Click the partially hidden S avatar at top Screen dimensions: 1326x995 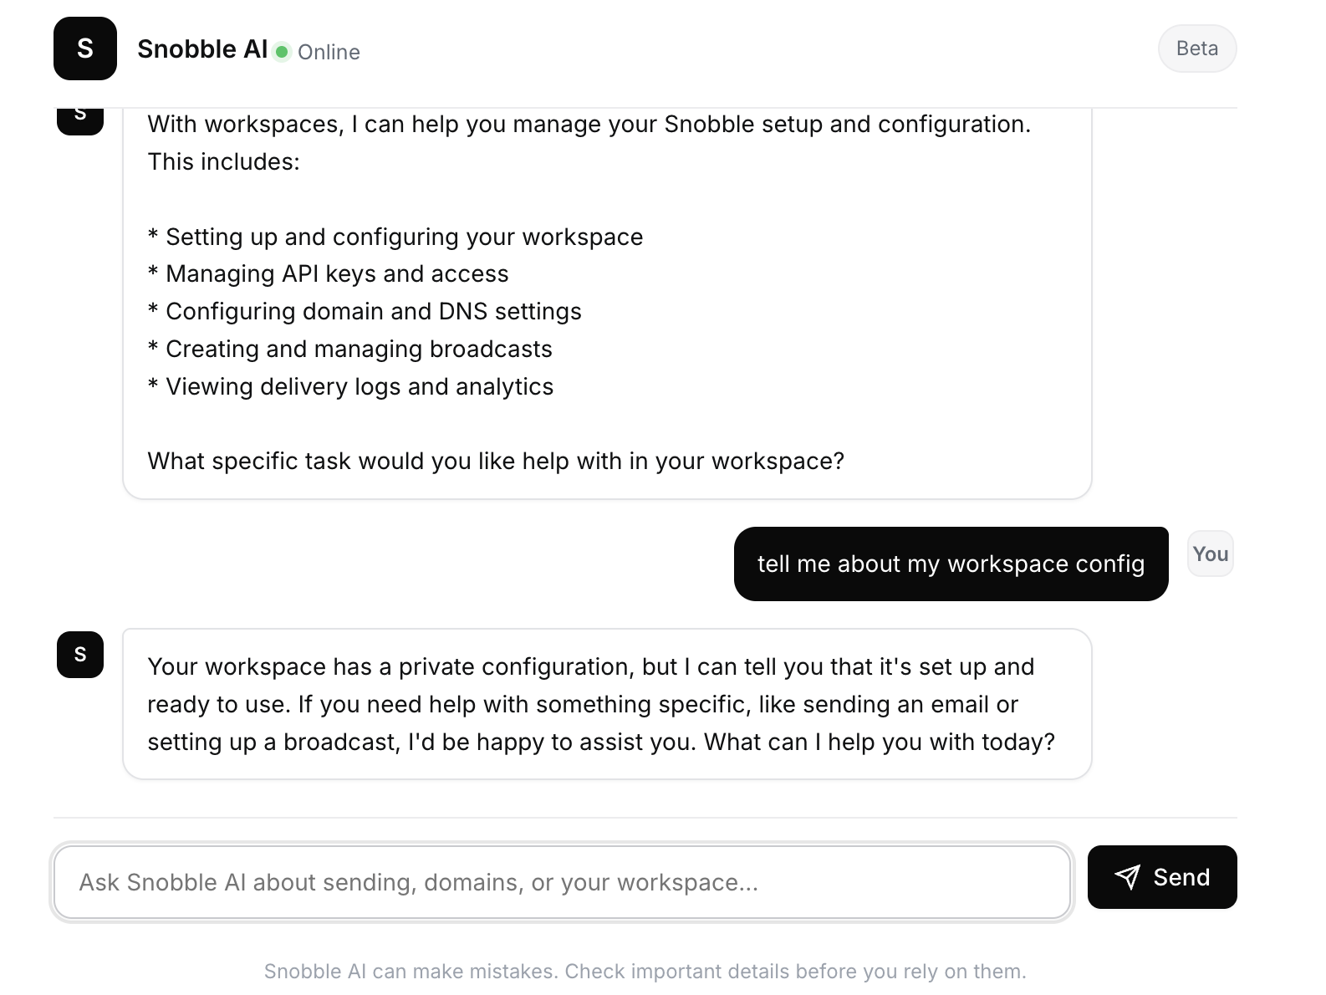[x=80, y=121]
